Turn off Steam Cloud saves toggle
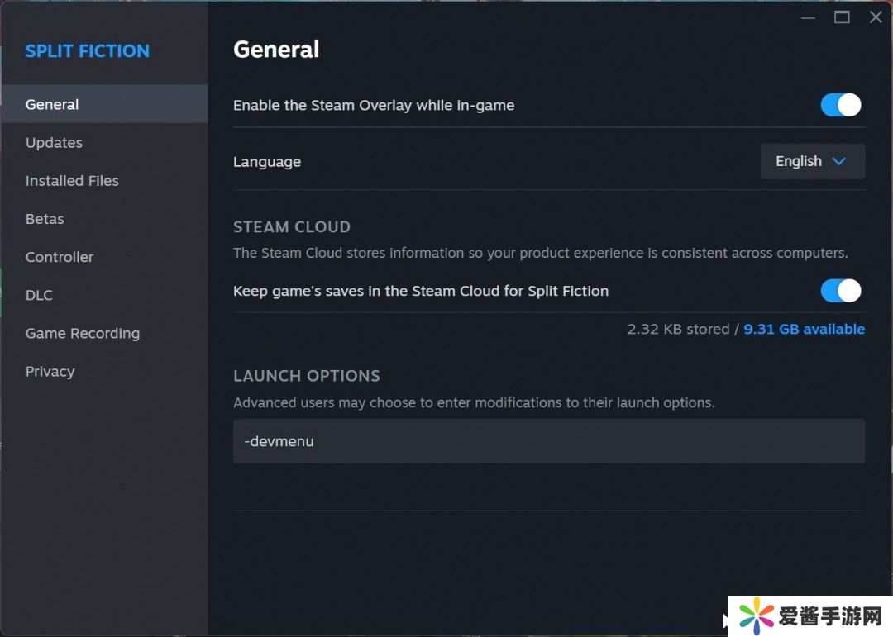 tap(840, 291)
